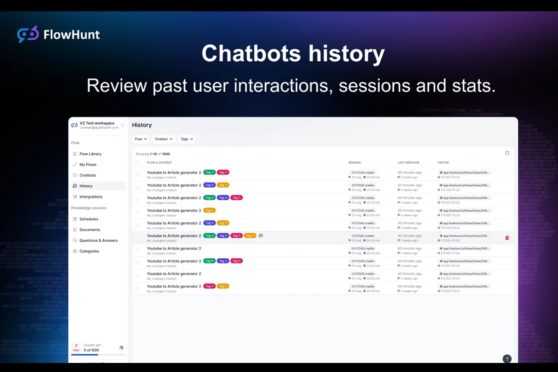Expand the Flow filter dropdown
This screenshot has width=558, height=372.
point(141,139)
